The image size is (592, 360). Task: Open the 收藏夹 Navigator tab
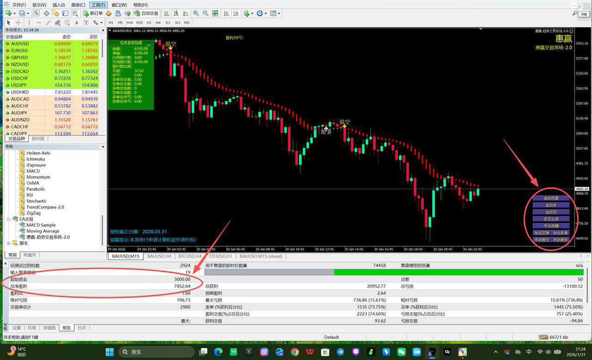point(30,255)
